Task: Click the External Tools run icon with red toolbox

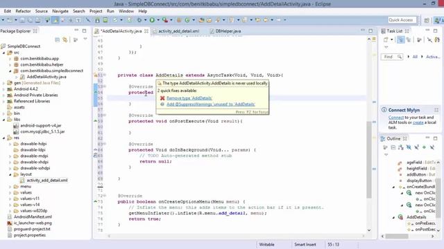Action: [x=165, y=20]
